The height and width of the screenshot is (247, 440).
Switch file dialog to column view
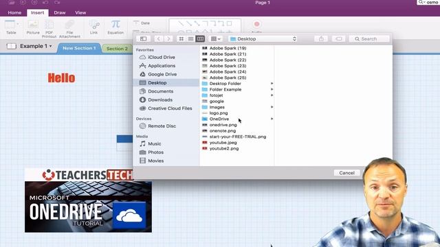point(200,38)
